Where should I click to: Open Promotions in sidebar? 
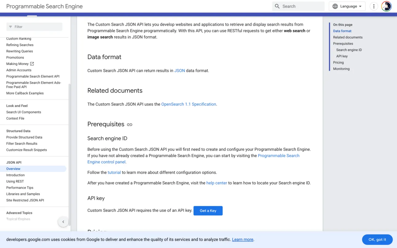click(x=15, y=57)
